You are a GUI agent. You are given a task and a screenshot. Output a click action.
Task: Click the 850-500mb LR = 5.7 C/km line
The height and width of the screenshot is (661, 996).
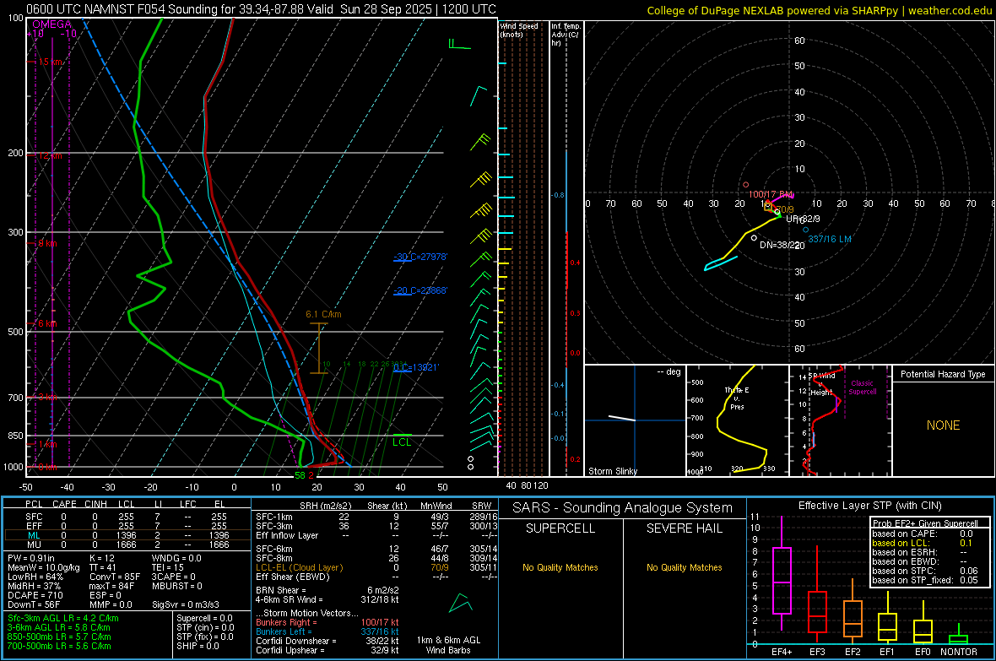pos(59,637)
